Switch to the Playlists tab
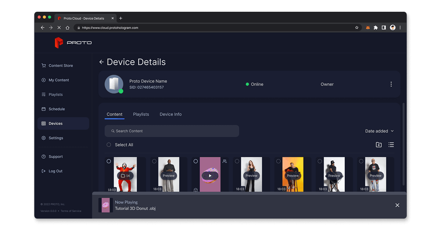 [141, 114]
